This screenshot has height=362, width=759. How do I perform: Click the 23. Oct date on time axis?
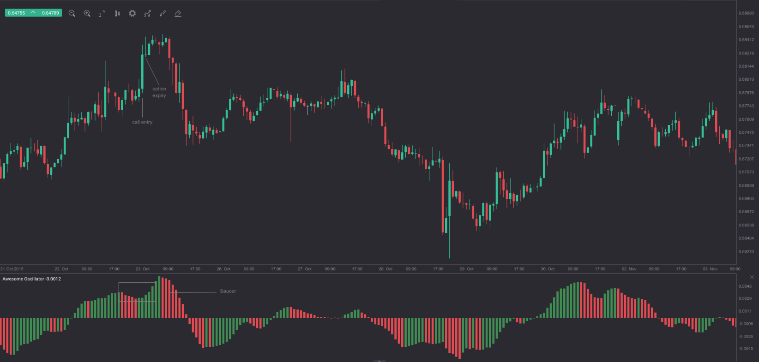point(143,269)
